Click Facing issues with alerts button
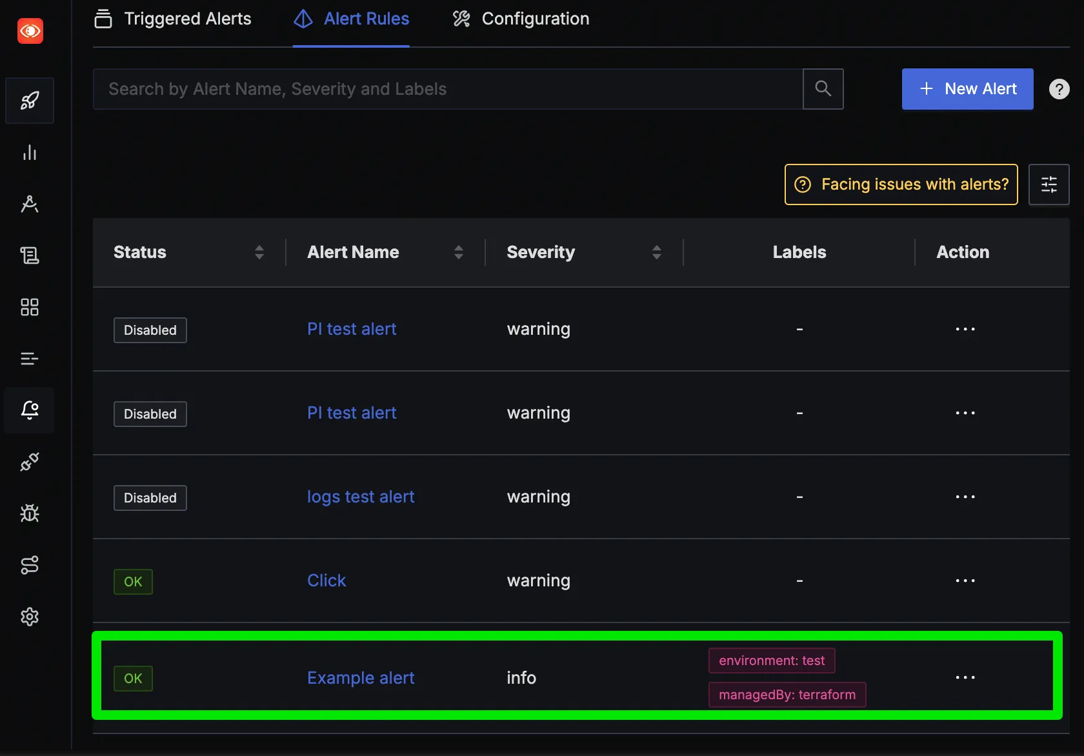The height and width of the screenshot is (756, 1084). (901, 184)
